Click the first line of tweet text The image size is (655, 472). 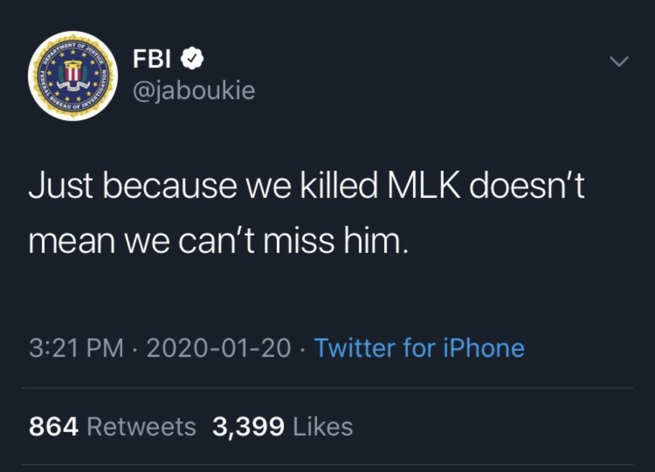pos(306,187)
